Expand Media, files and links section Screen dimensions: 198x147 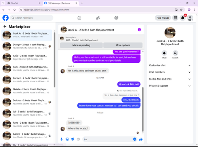point(170,79)
